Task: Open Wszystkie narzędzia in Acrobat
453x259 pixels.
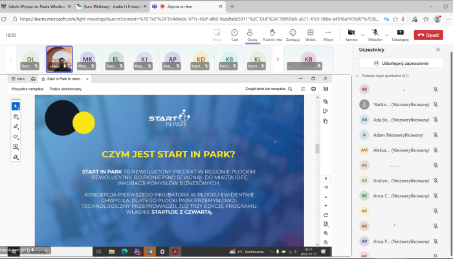Action: click(27, 89)
